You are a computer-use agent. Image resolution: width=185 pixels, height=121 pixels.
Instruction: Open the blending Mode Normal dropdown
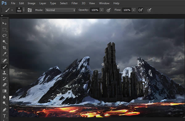pos(60,10)
